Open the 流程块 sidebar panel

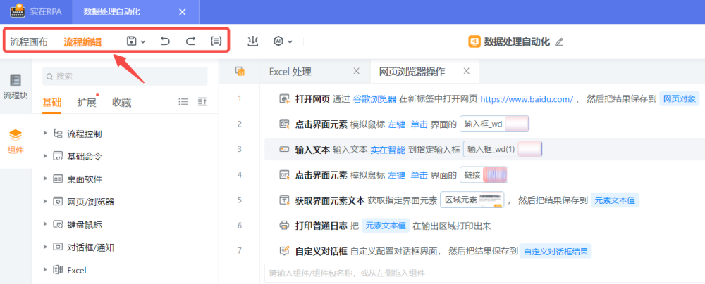[x=16, y=86]
